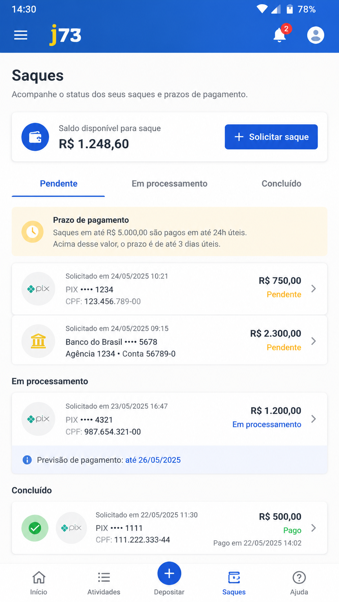Open notifications bell with badge
This screenshot has height=602, width=339.
tap(280, 35)
